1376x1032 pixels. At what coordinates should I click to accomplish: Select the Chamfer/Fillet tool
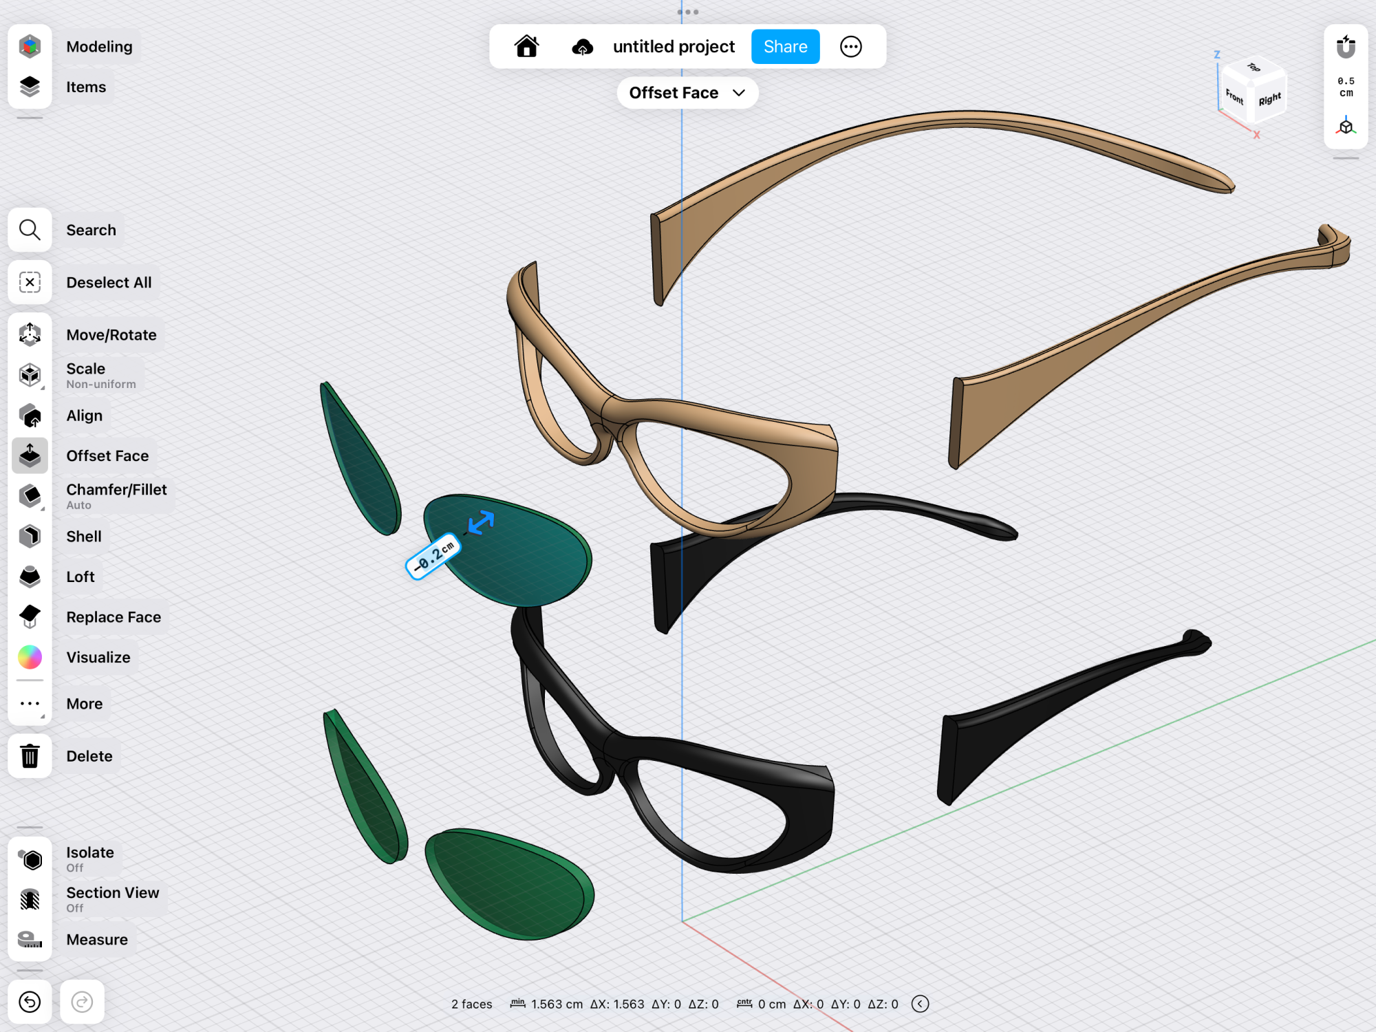click(30, 495)
